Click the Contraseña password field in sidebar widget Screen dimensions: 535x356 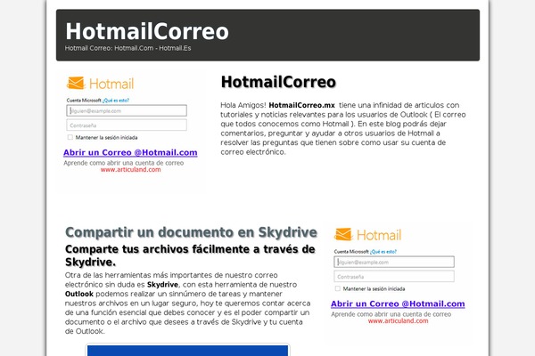click(394, 276)
